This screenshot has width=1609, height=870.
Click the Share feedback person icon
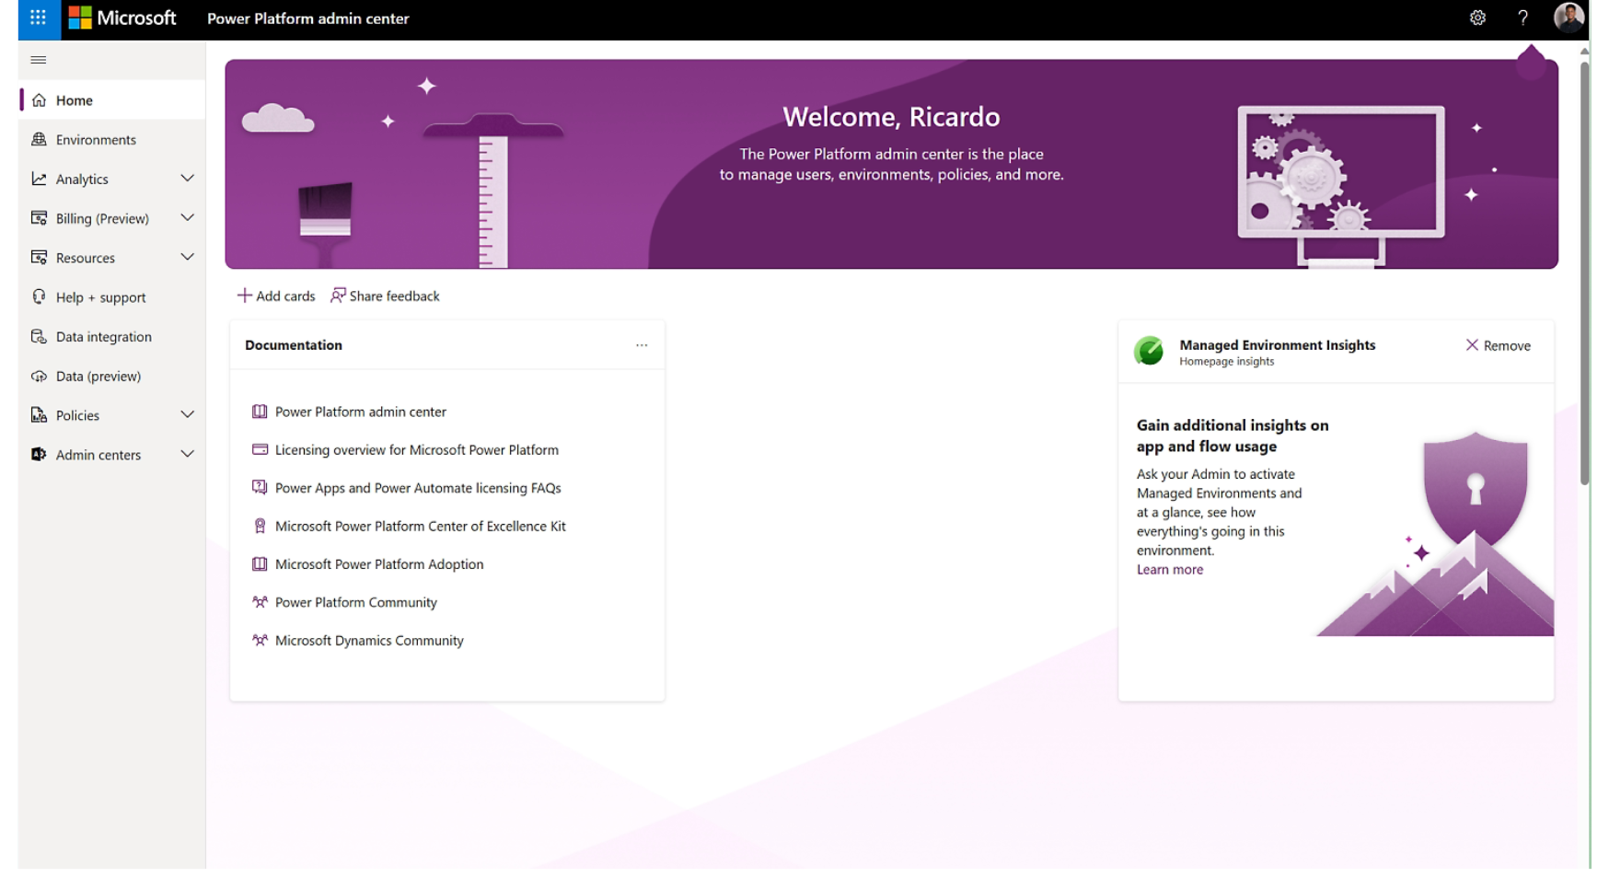[x=338, y=296]
